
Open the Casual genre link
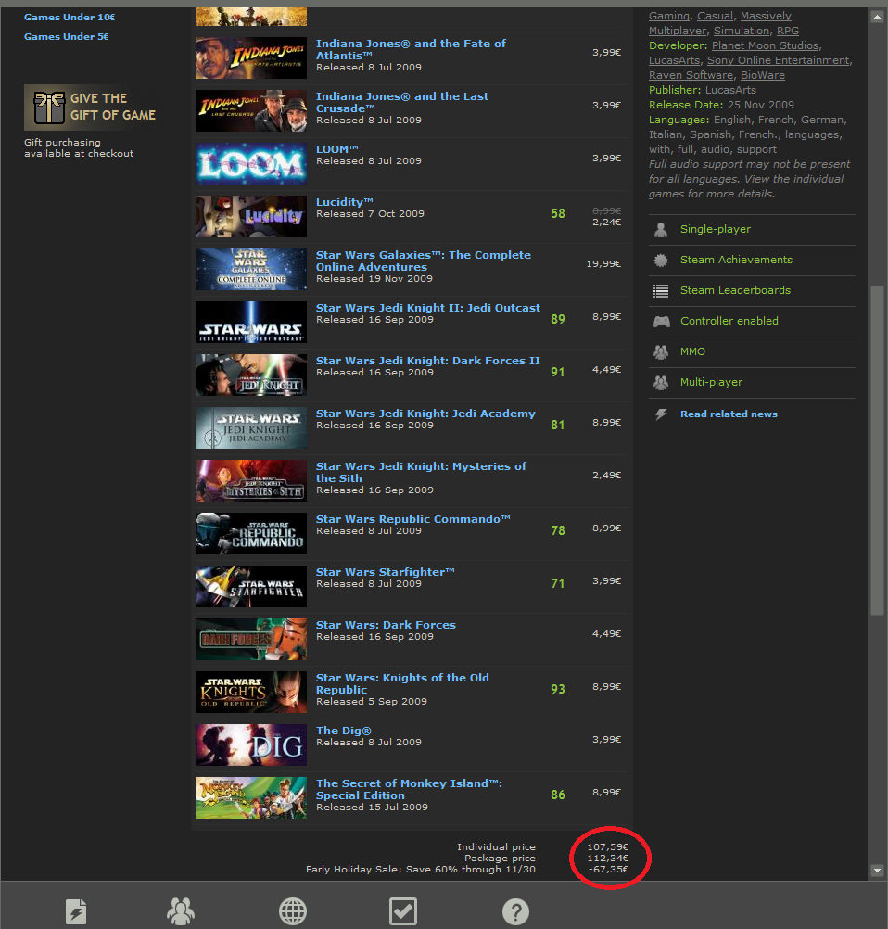click(715, 16)
